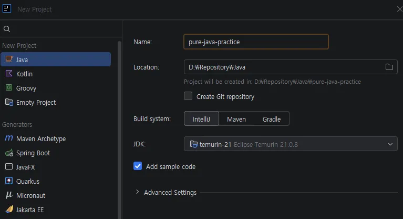Click the Name field with pure-java-practice
The width and height of the screenshot is (403, 219).
(256, 42)
